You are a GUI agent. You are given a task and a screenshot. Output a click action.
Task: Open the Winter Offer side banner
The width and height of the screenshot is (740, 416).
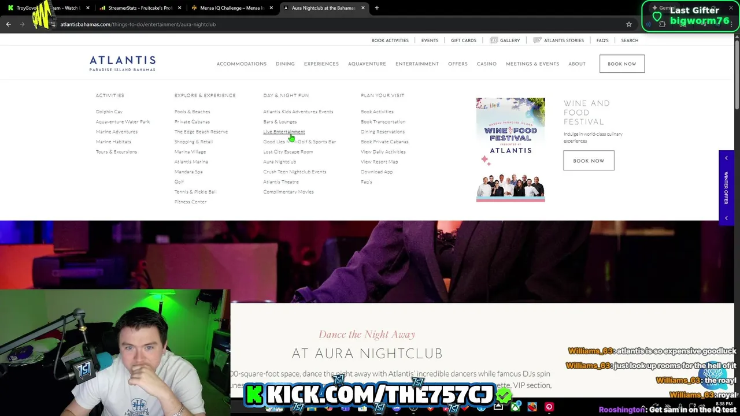(726, 188)
